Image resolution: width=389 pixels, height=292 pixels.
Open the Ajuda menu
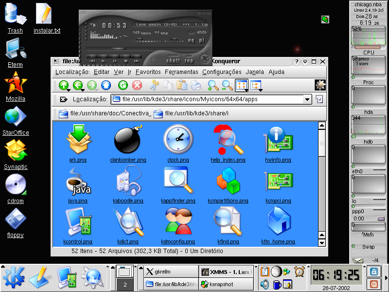click(x=276, y=72)
